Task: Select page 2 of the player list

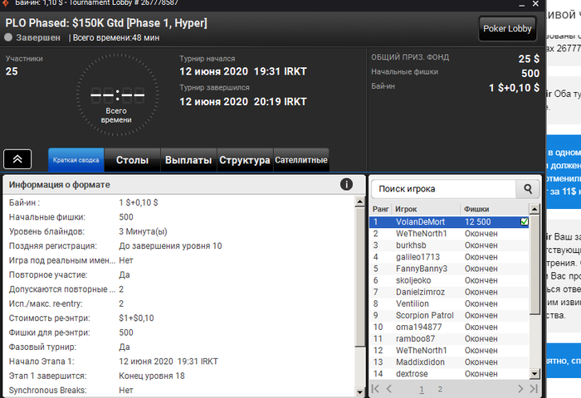Action: coord(440,389)
